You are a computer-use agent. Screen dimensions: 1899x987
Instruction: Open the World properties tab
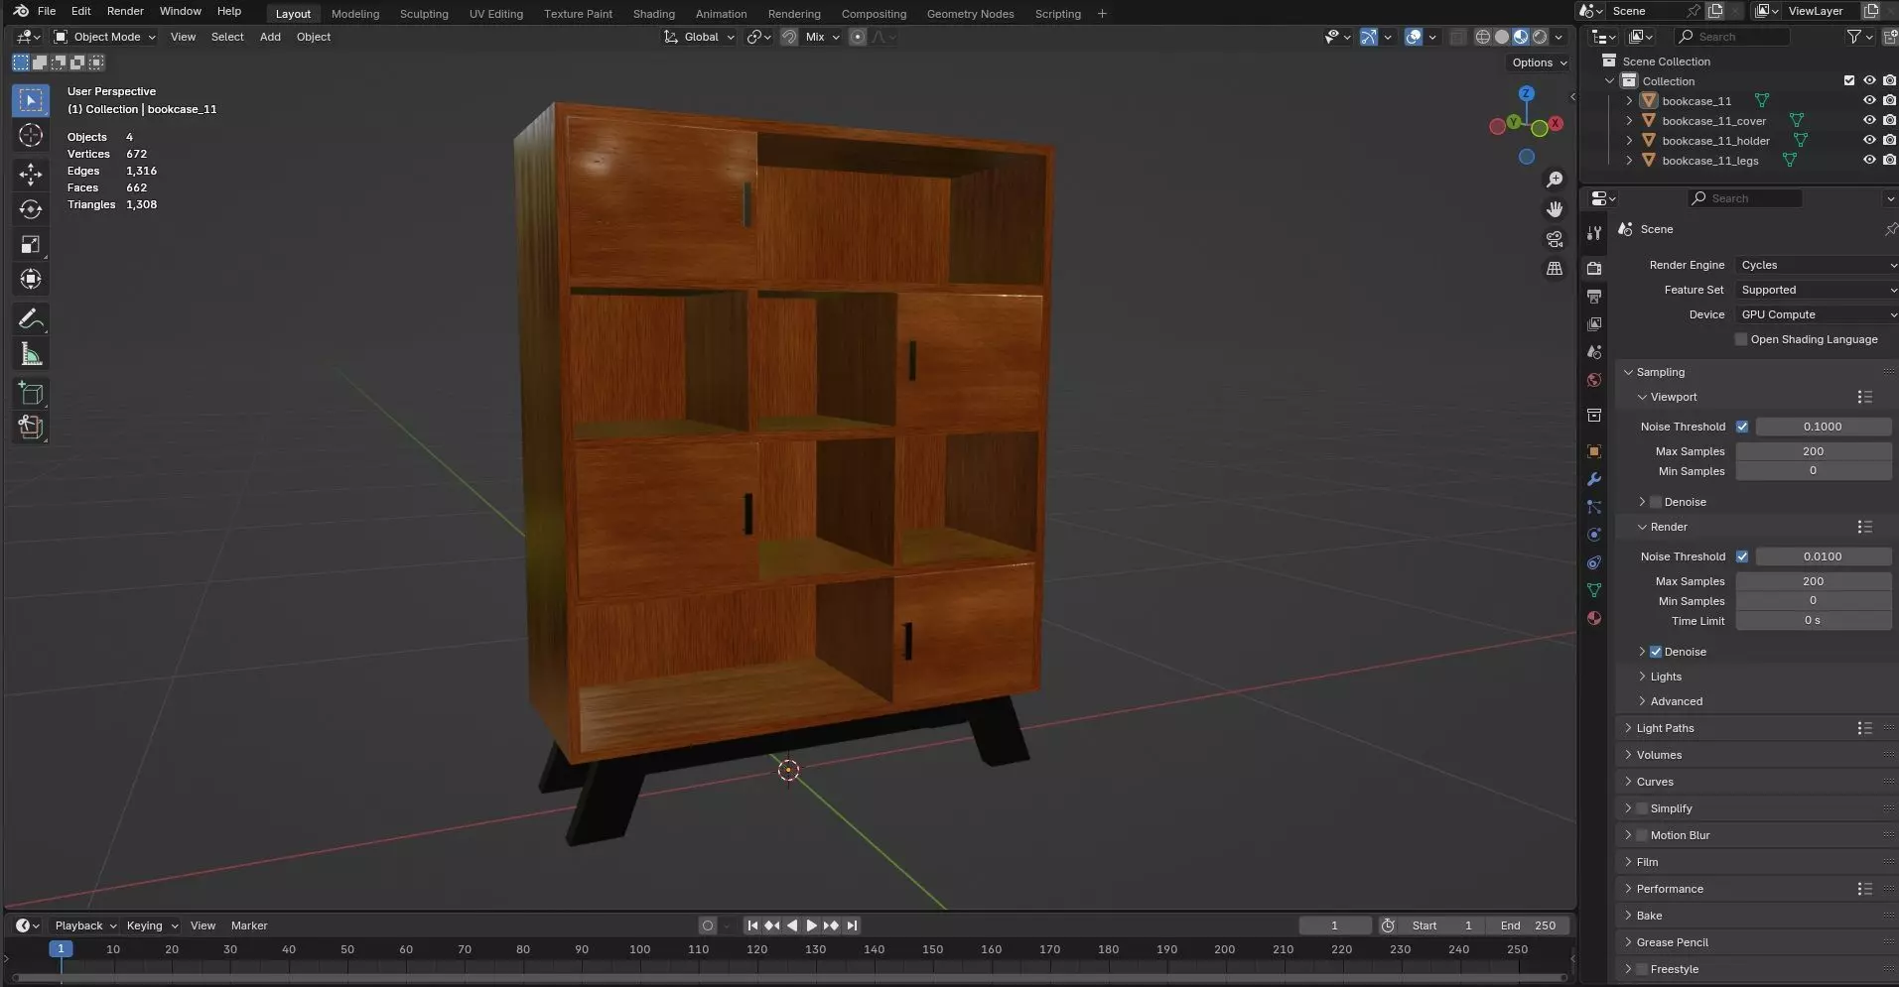[x=1594, y=380]
